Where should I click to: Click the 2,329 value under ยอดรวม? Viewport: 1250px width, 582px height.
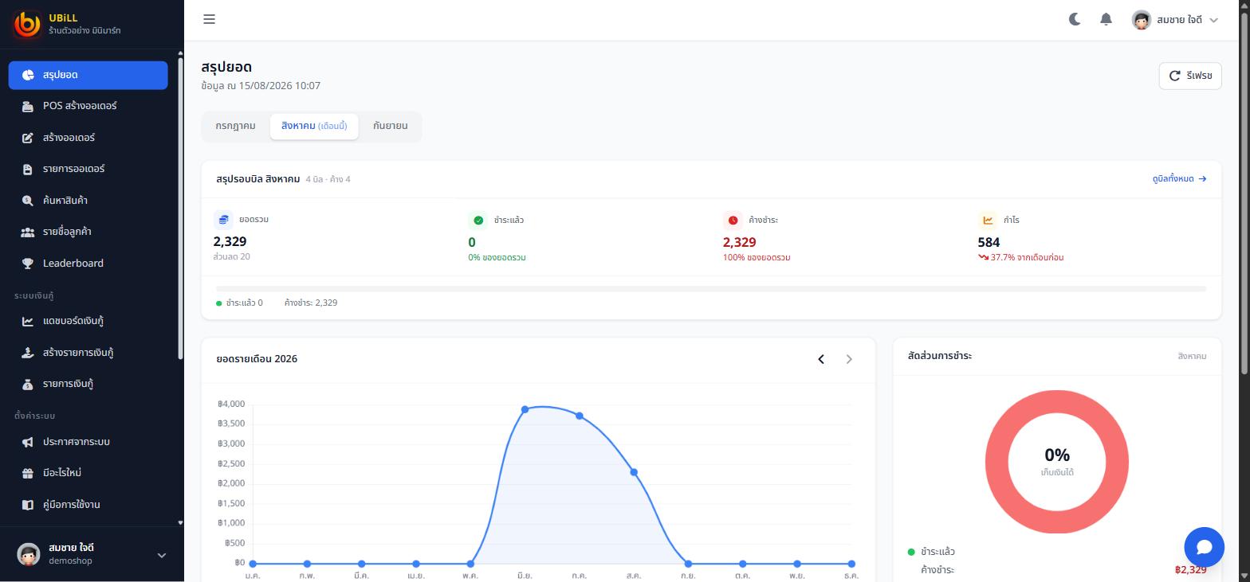coord(230,241)
